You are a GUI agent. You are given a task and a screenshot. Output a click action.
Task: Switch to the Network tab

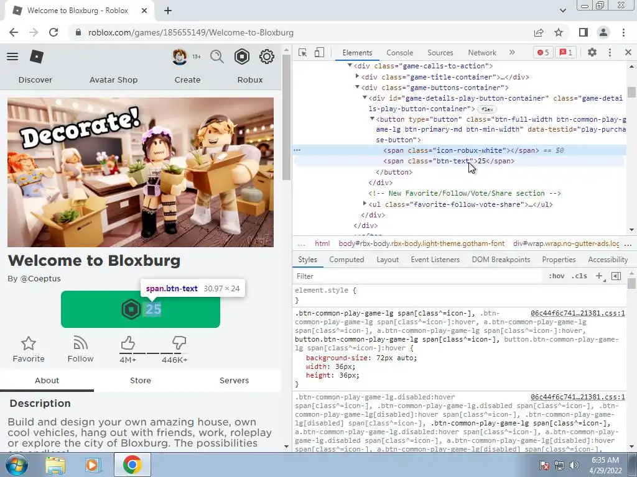click(482, 53)
